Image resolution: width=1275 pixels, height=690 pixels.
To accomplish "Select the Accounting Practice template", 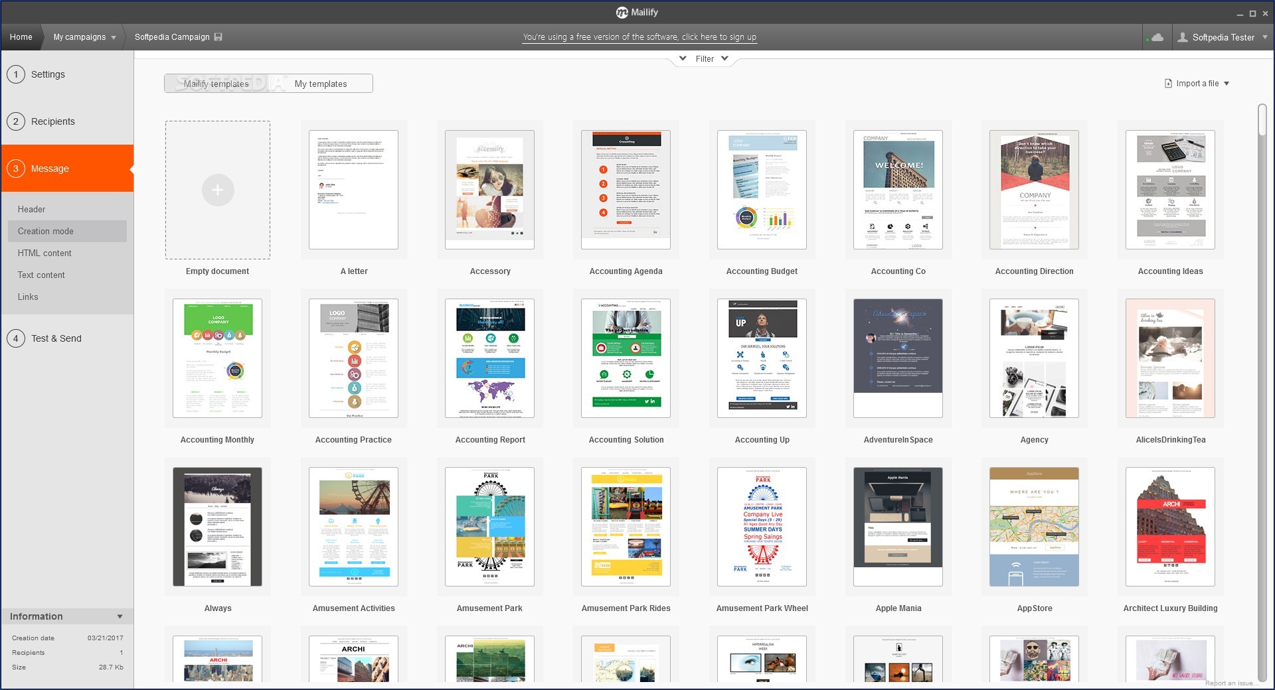I will (353, 358).
